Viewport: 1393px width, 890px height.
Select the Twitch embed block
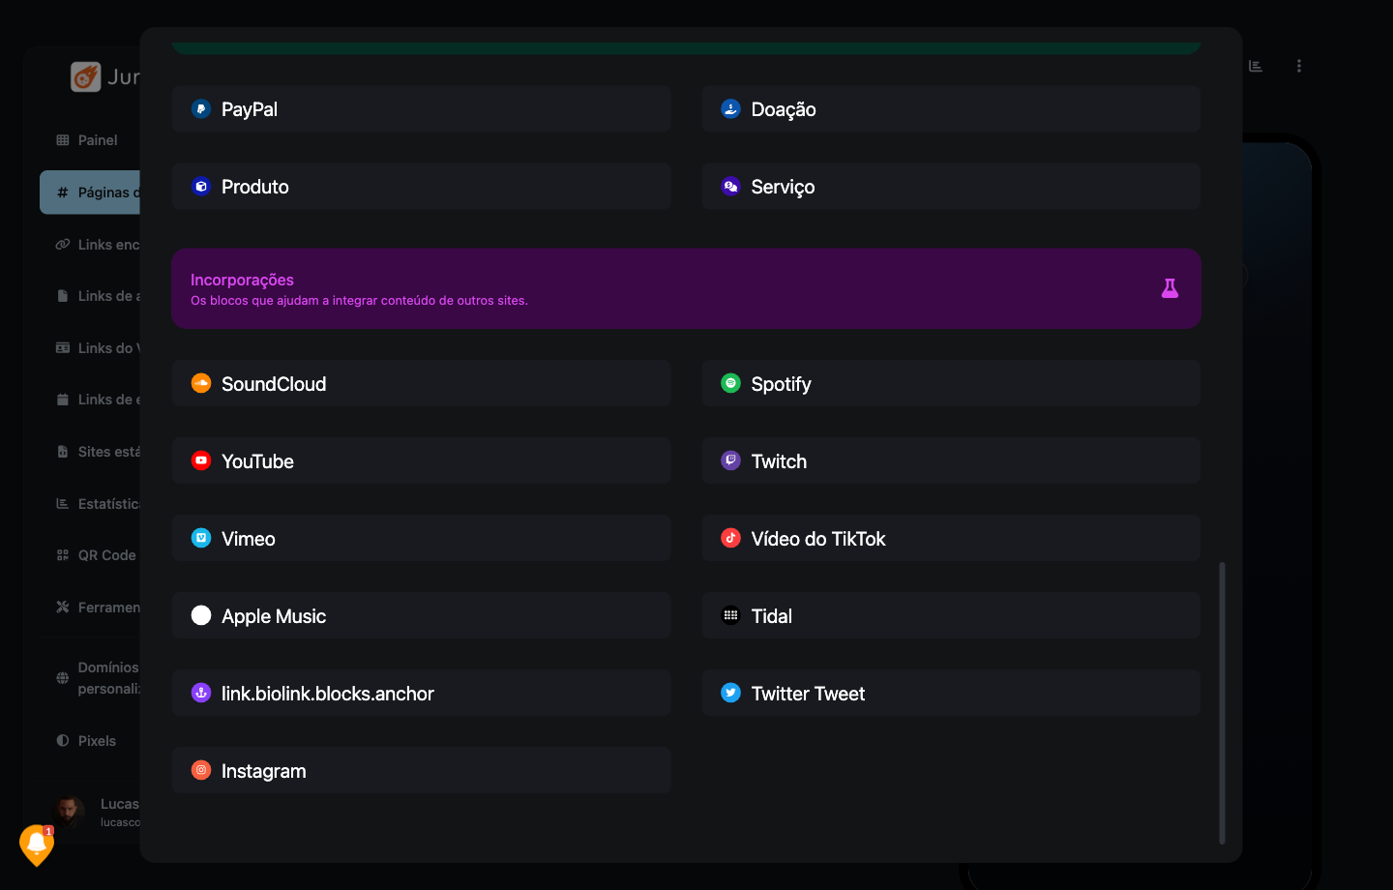pyautogui.click(x=951, y=461)
